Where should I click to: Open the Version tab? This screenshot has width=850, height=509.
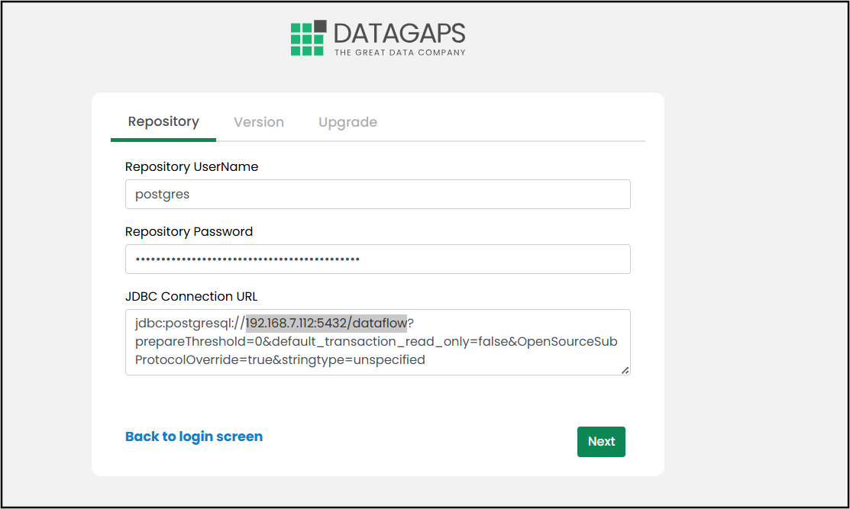pyautogui.click(x=259, y=122)
